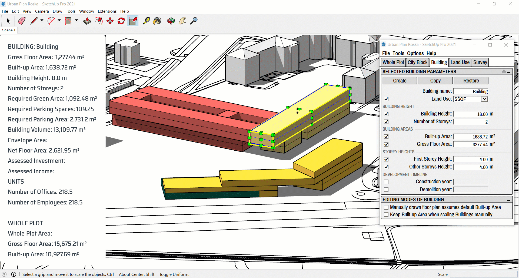
Task: Choose the Orbit camera tool
Action: (171, 21)
